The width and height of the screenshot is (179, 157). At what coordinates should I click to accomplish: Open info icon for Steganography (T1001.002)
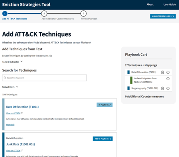(x=168, y=88)
